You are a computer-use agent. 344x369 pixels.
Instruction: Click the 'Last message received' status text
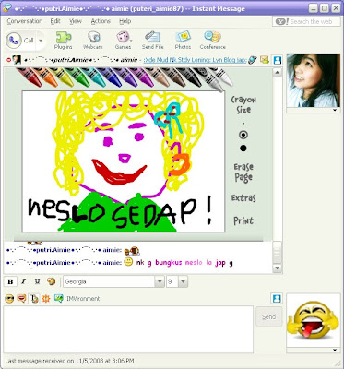(70, 361)
